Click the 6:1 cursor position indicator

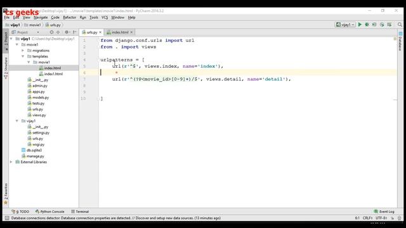[x=357, y=218]
